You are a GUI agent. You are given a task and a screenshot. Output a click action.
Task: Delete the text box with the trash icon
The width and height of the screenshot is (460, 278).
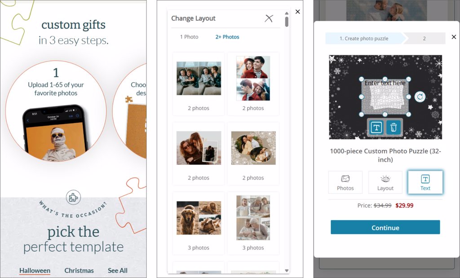[394, 127]
